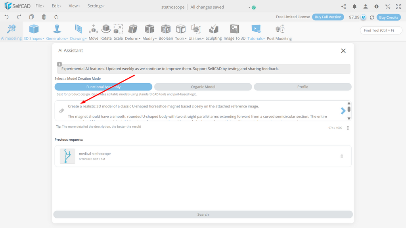Viewport: 406px width, 228px height.
Task: Click the Search button at bottom
Action: (x=203, y=214)
